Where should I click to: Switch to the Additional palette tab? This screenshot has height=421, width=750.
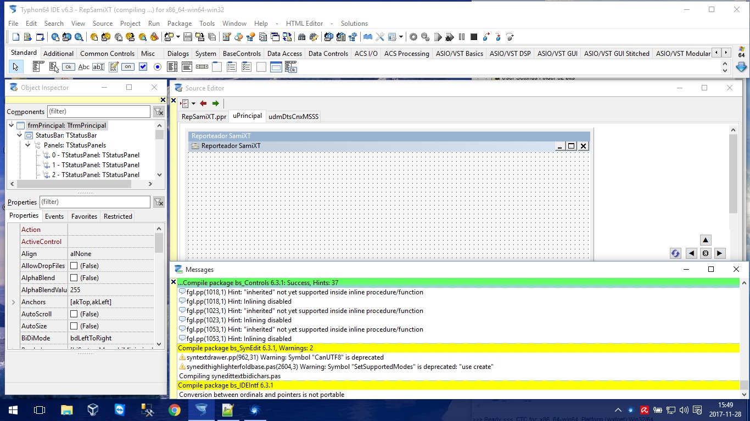(x=58, y=53)
